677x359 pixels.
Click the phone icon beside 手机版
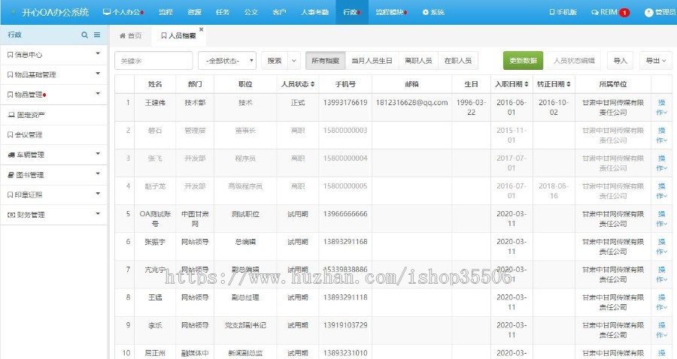pyautogui.click(x=552, y=12)
